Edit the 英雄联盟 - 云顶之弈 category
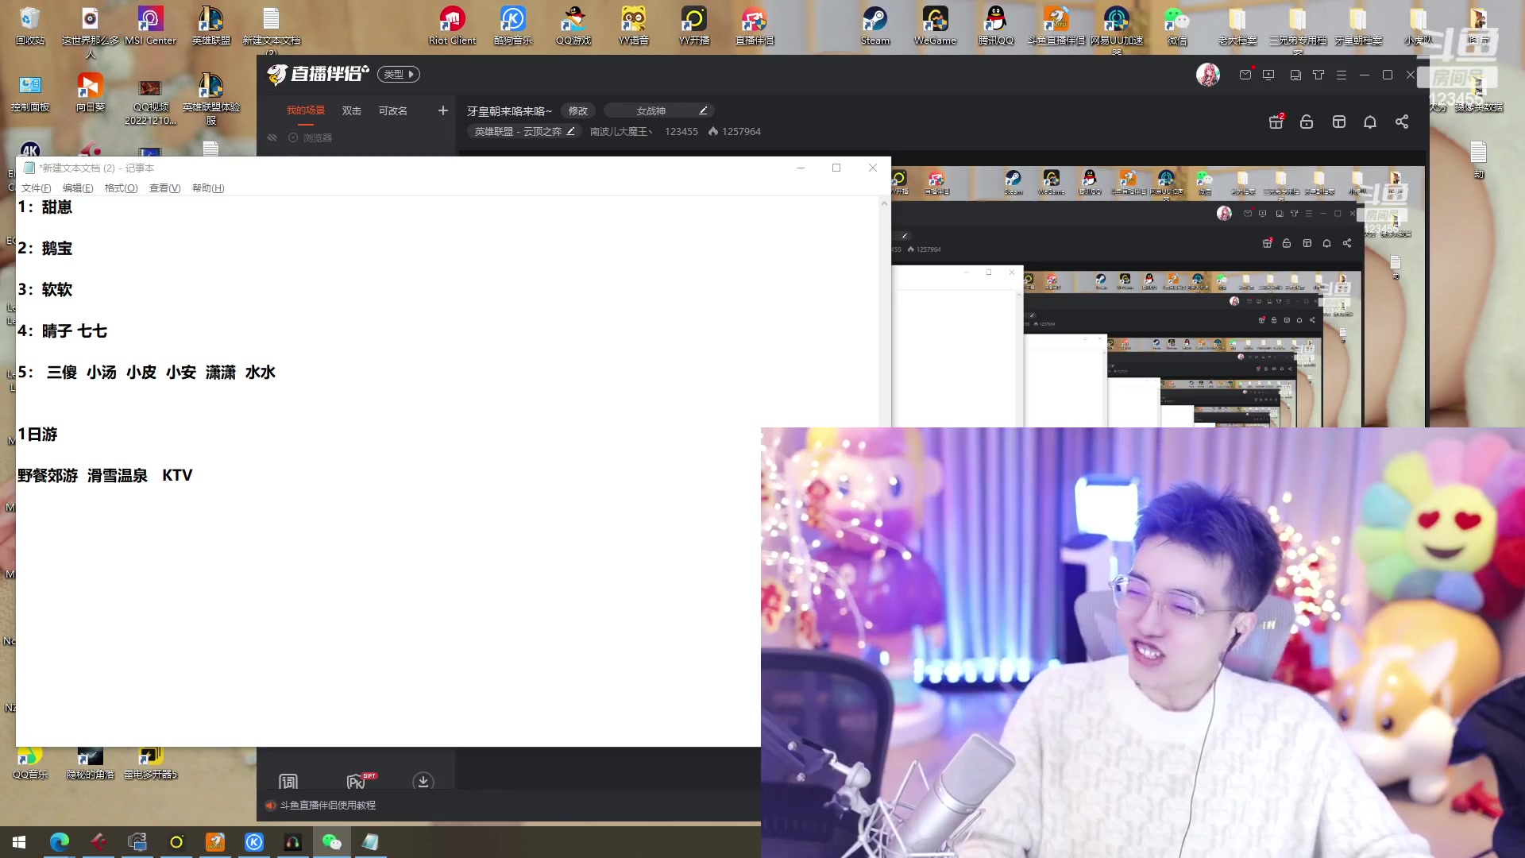 (x=524, y=131)
